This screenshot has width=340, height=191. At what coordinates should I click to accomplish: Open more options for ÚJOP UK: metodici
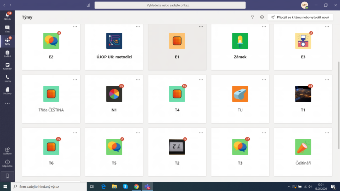(x=138, y=27)
